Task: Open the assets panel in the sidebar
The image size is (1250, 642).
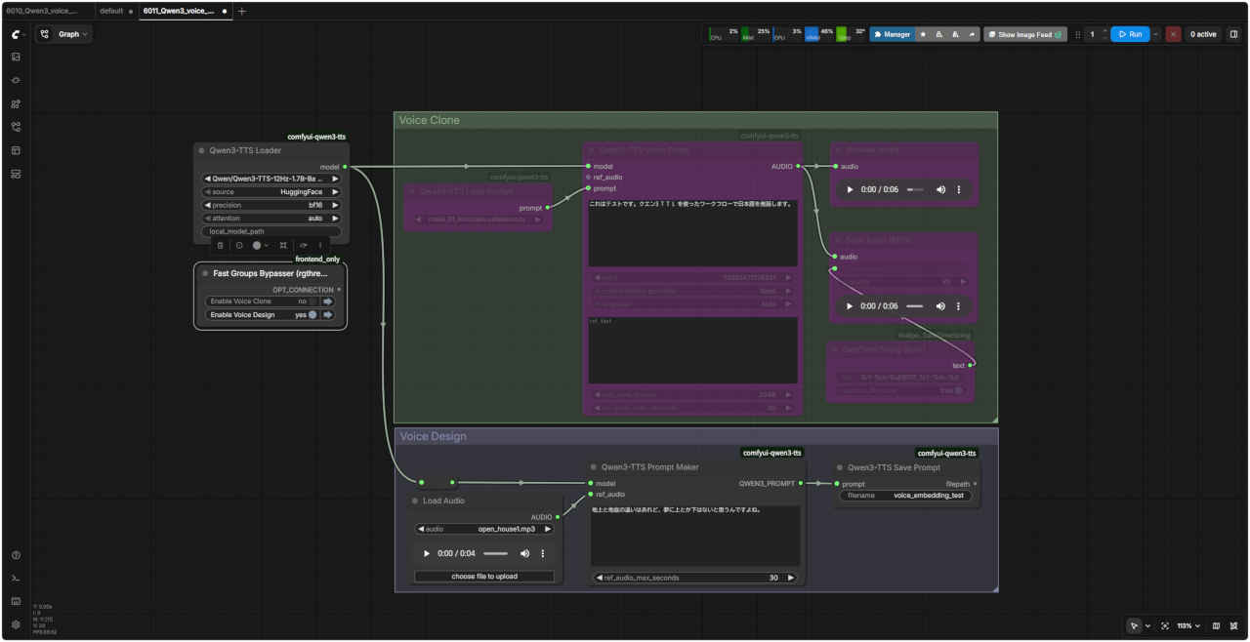Action: pos(16,57)
